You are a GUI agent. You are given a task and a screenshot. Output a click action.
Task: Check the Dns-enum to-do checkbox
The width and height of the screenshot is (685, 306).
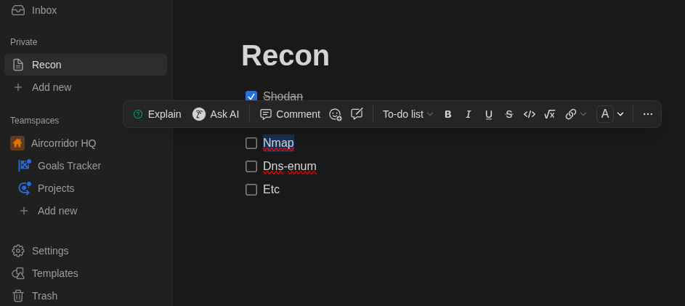(x=251, y=166)
